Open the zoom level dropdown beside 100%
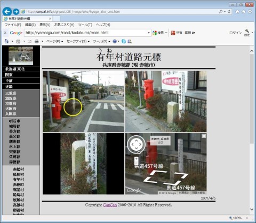The height and width of the screenshot is (223, 256). click(247, 218)
